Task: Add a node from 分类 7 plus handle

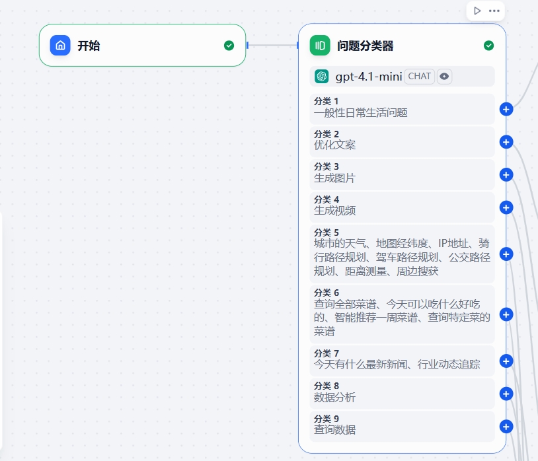Action: (506, 361)
